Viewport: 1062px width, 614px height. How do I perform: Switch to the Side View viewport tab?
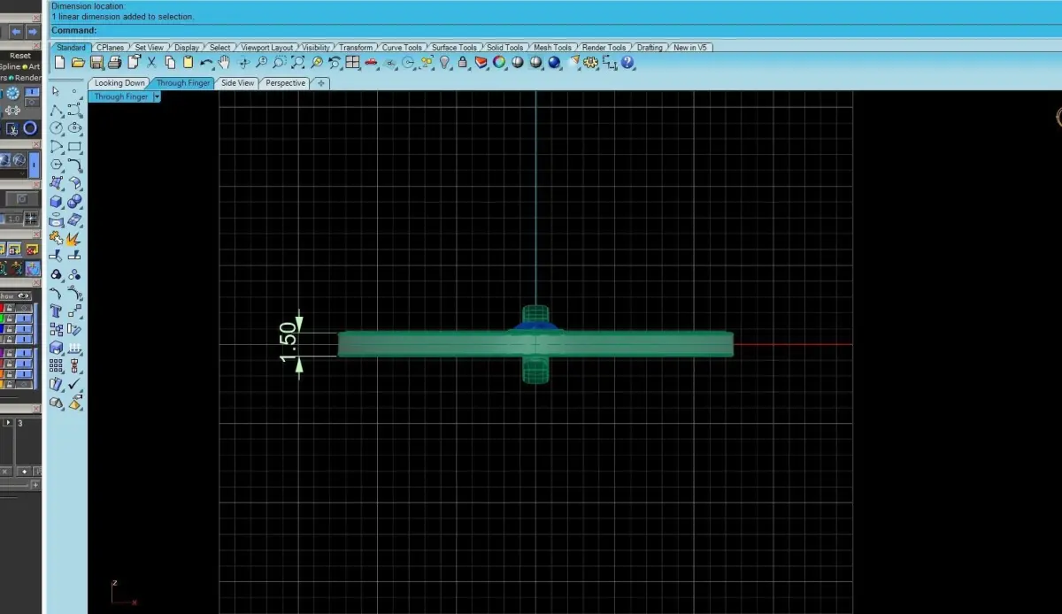(x=237, y=83)
